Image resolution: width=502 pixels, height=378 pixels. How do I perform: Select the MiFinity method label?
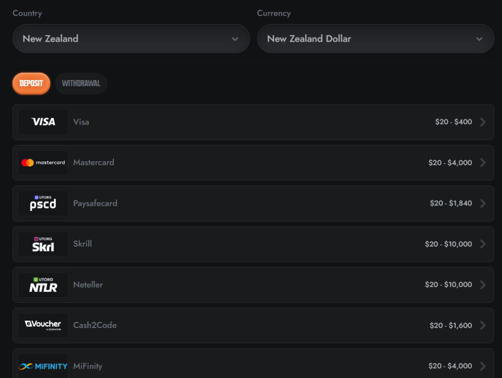[88, 366]
